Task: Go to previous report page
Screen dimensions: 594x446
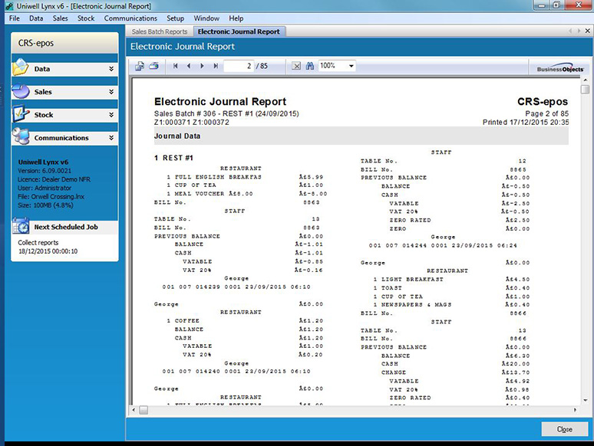Action: [x=189, y=67]
